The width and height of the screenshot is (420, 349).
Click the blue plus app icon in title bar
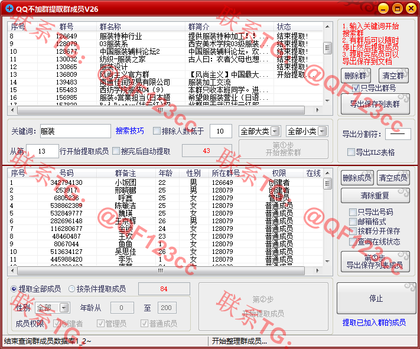pyautogui.click(x=9, y=8)
